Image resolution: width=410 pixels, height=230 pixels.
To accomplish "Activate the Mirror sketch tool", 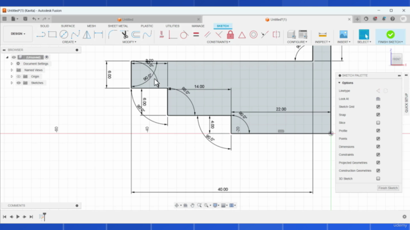I will [87, 34].
